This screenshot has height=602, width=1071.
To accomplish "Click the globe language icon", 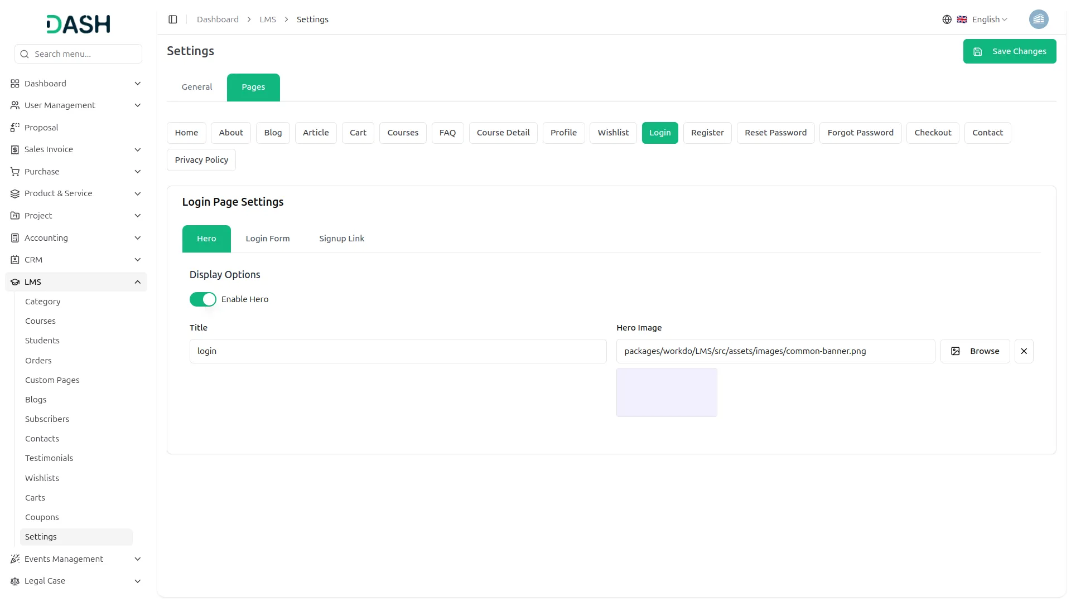I will click(x=947, y=20).
